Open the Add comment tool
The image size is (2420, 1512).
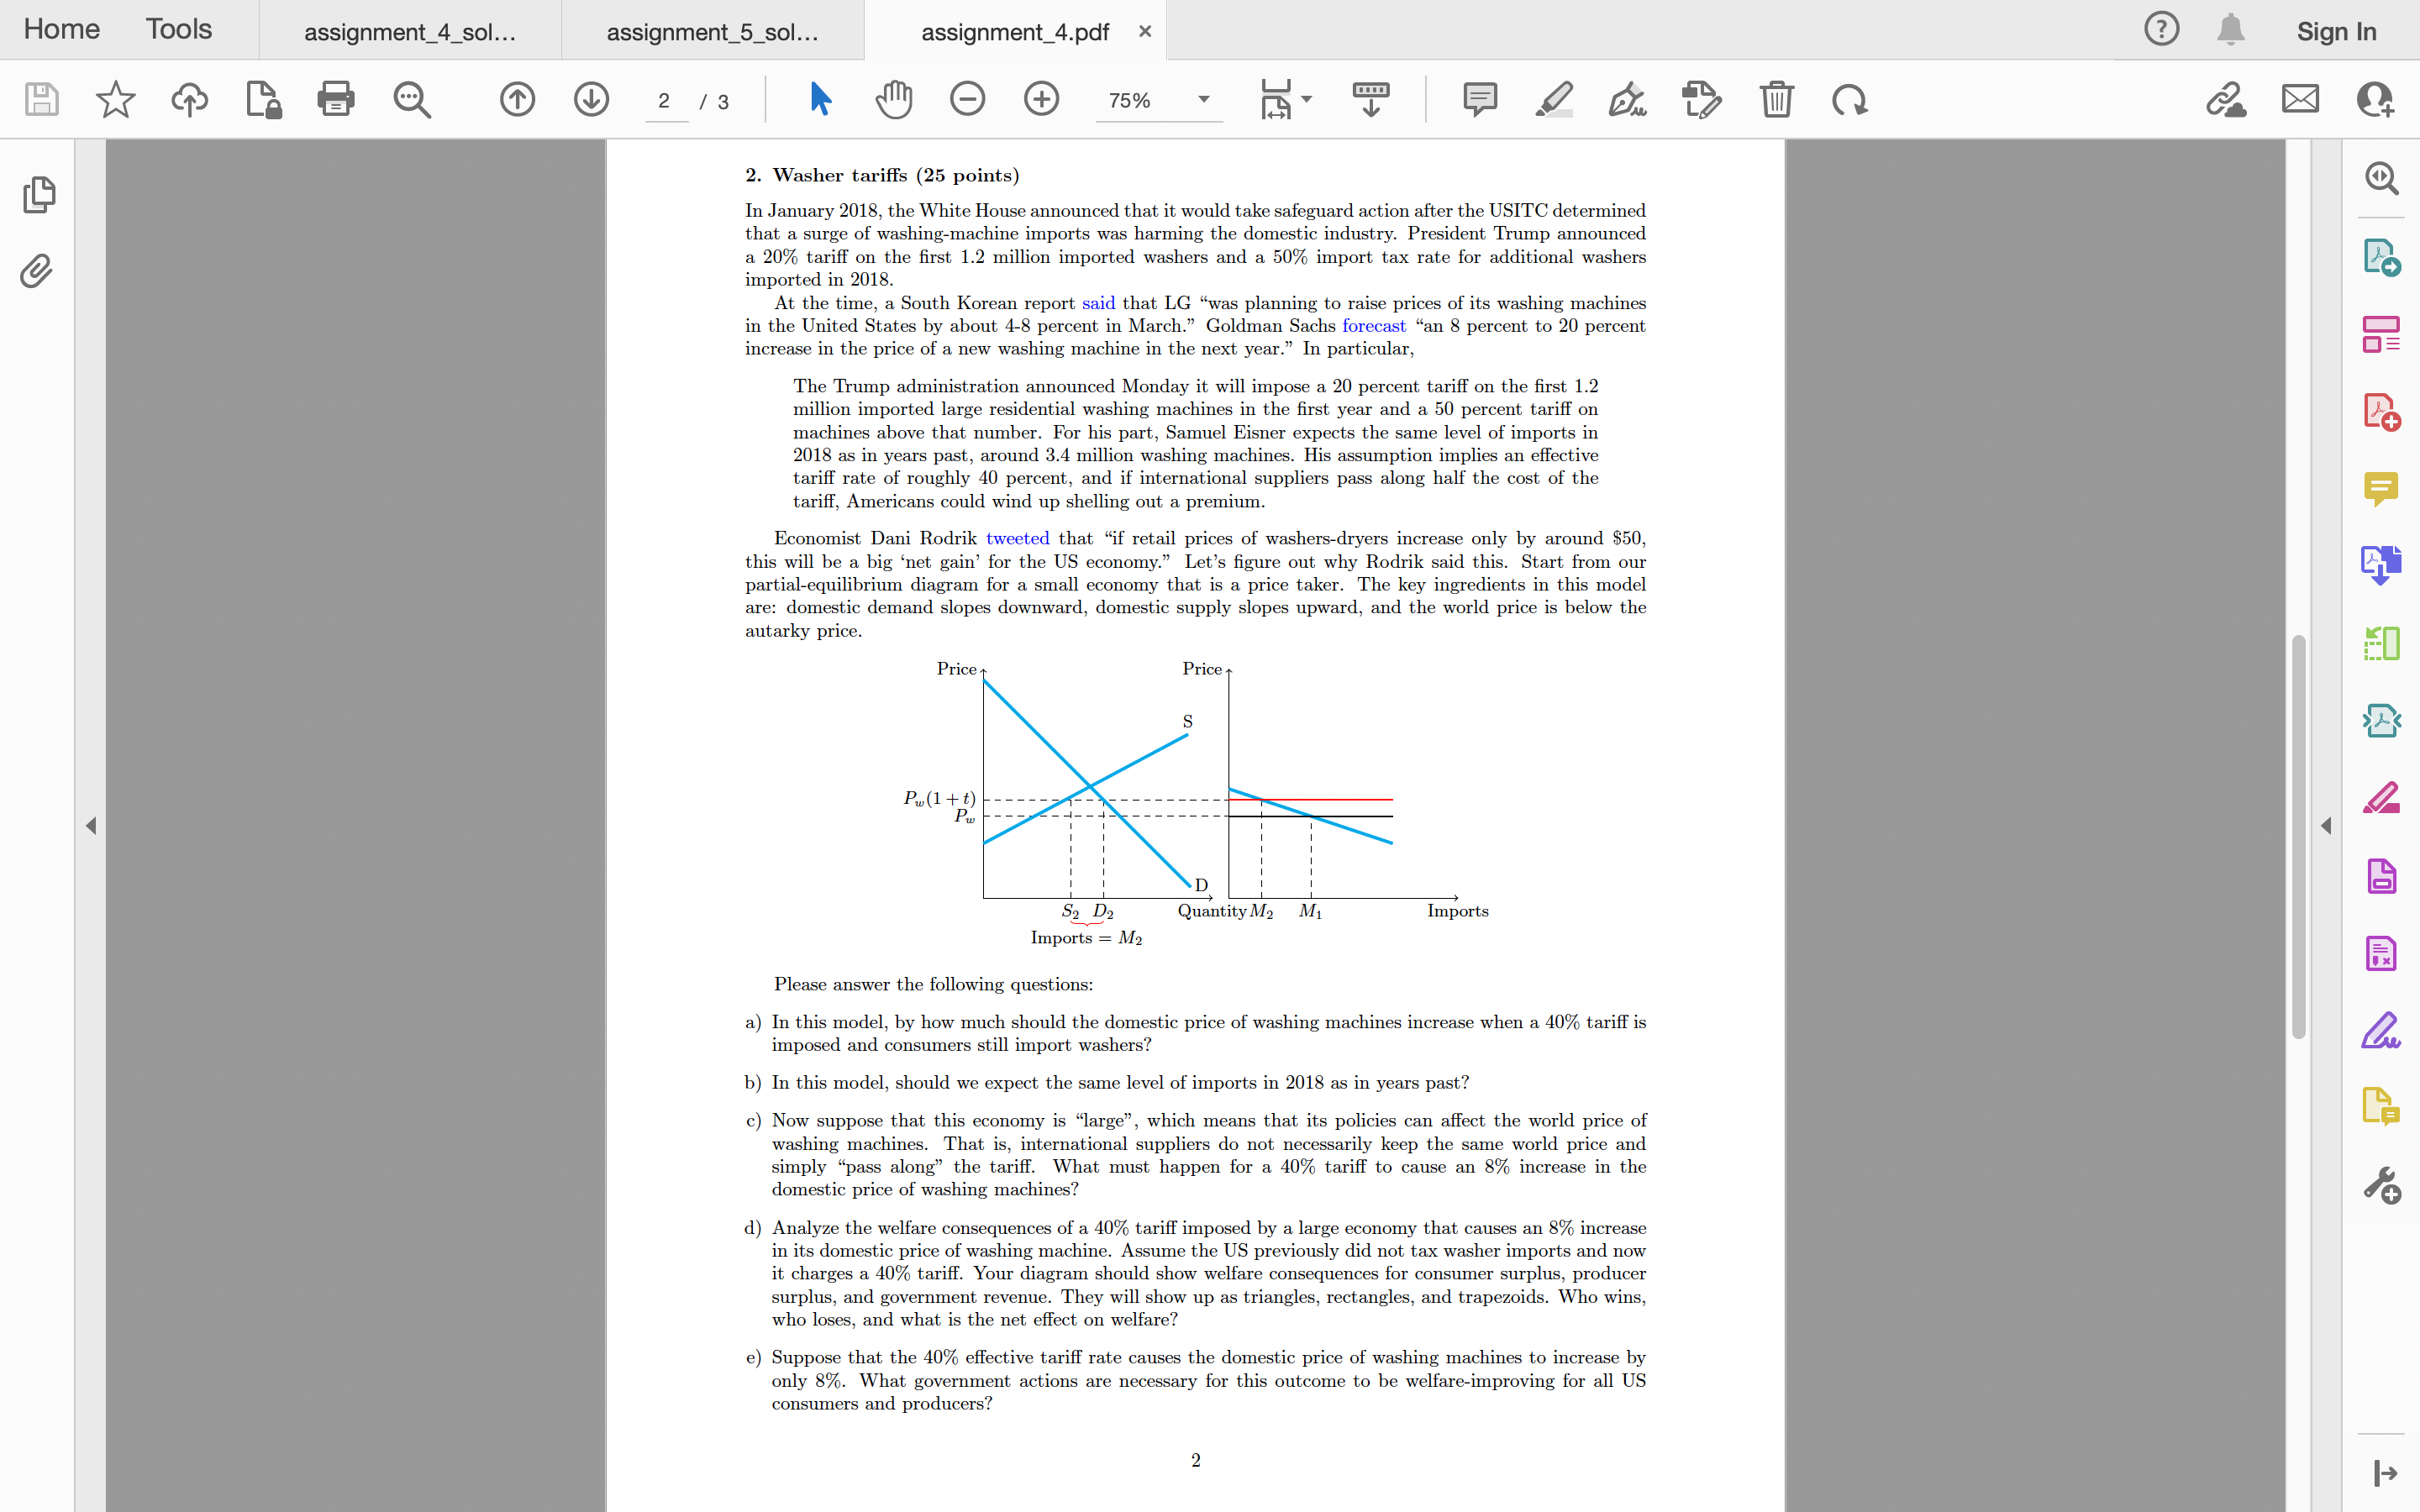point(1479,99)
